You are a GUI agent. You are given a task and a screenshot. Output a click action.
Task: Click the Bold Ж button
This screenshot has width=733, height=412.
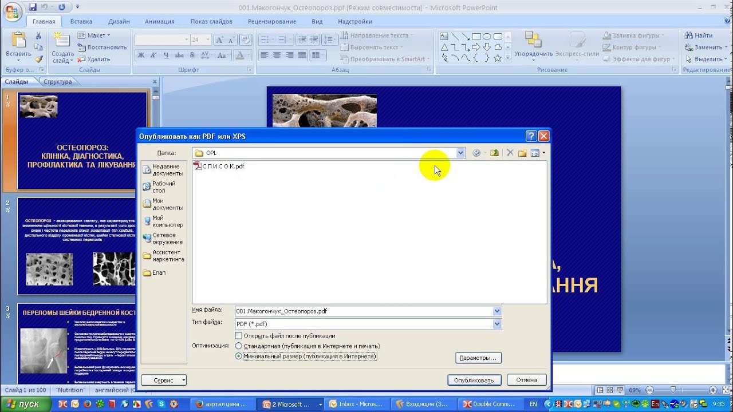tap(141, 55)
